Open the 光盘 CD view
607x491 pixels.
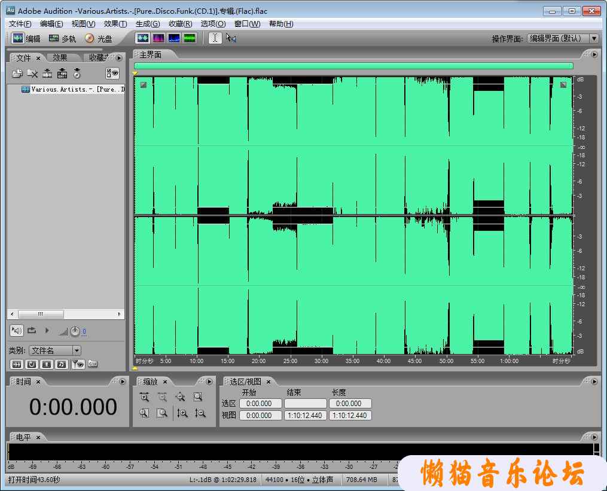[99, 38]
